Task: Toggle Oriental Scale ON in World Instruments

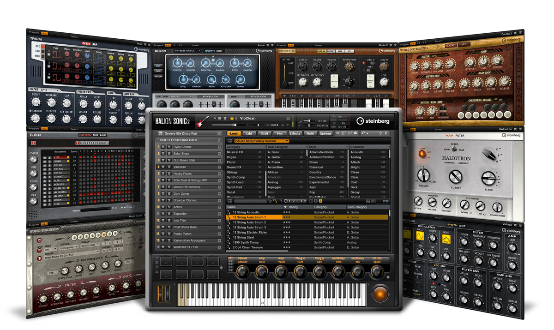Action: 497,99
